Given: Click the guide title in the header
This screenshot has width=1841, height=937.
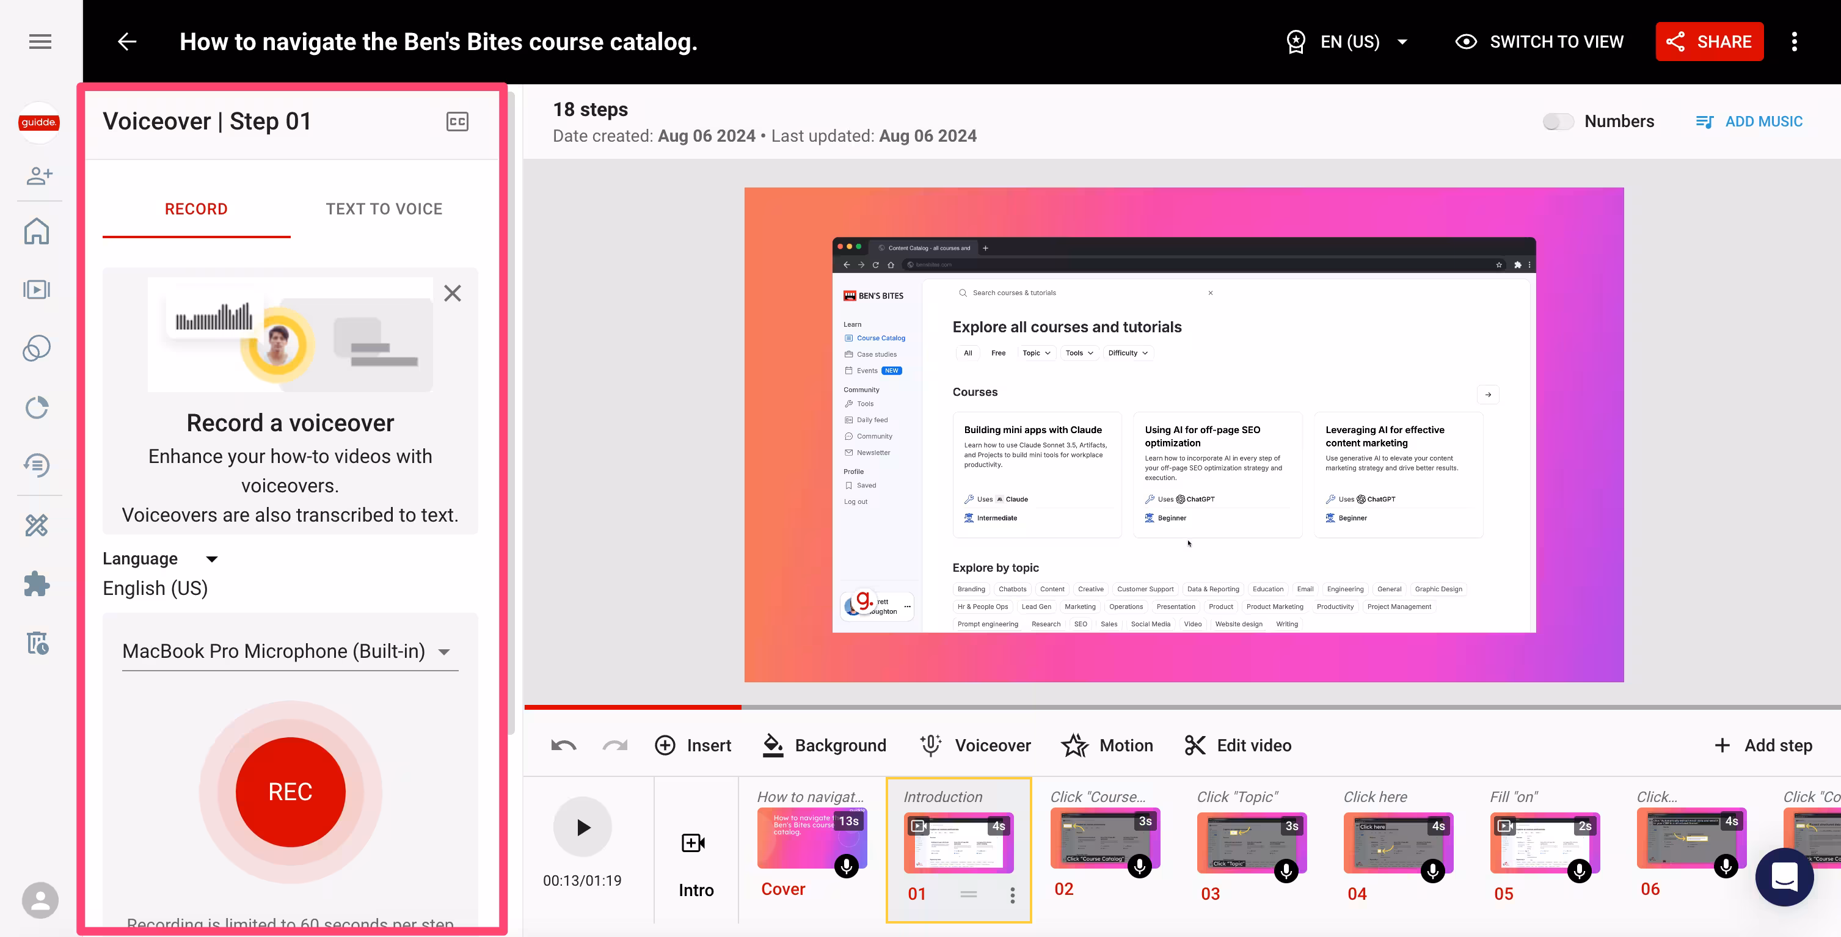Looking at the screenshot, I should tap(438, 42).
